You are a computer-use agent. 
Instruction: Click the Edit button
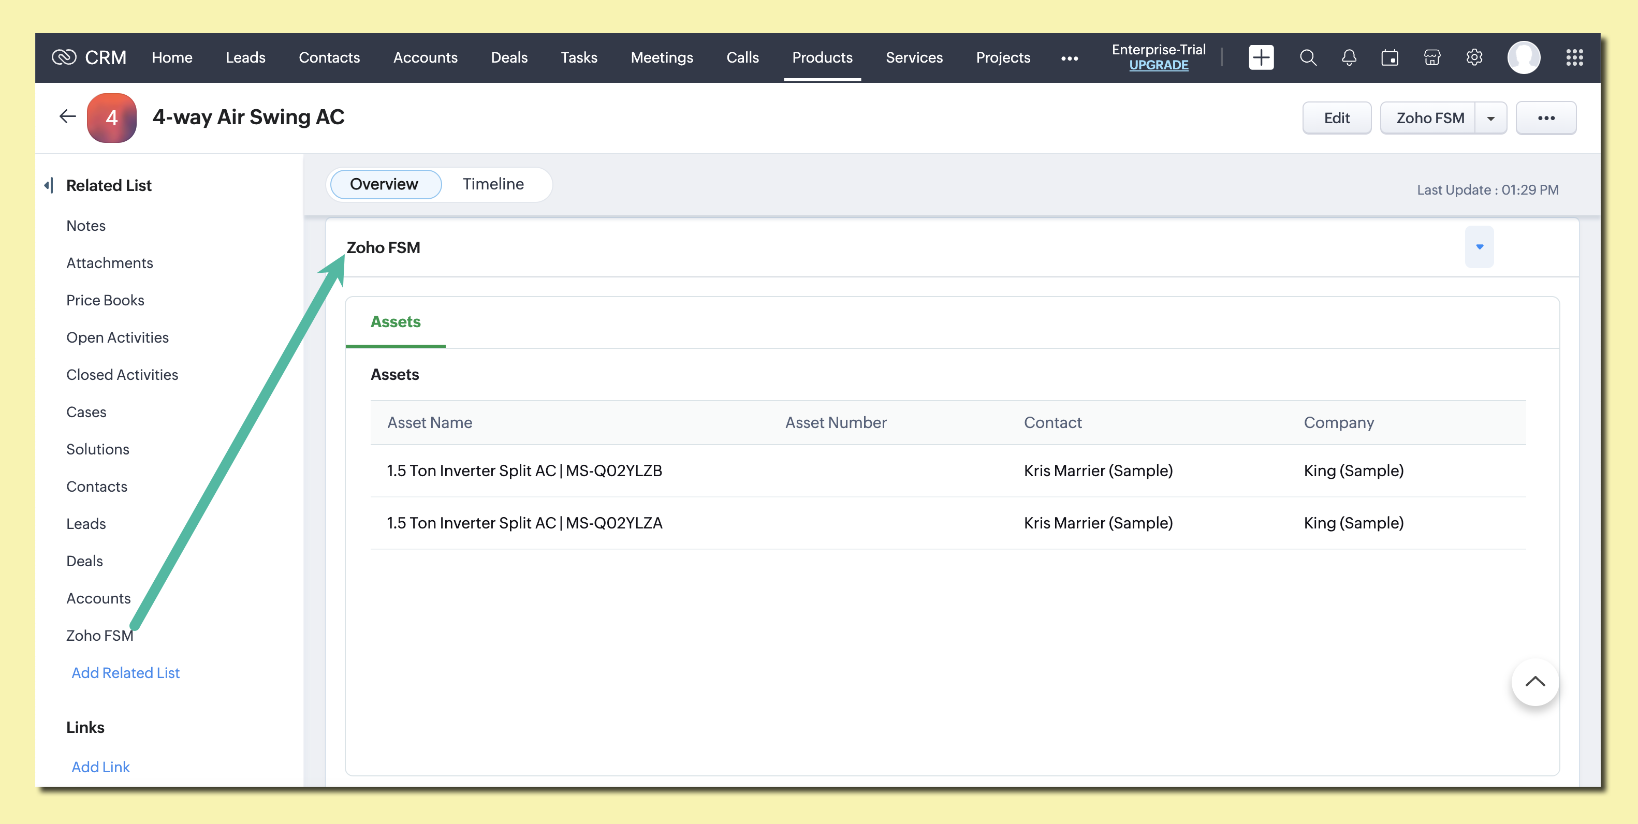tap(1336, 118)
